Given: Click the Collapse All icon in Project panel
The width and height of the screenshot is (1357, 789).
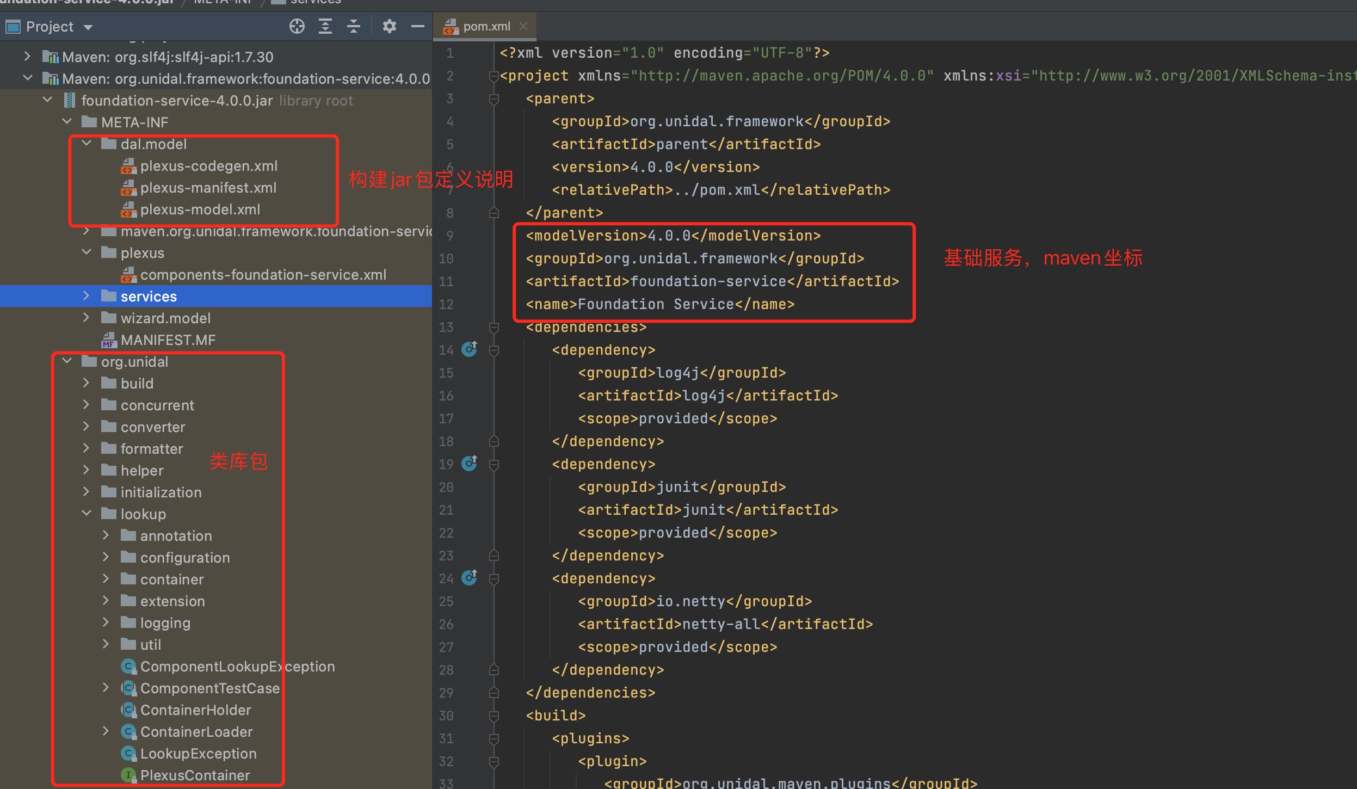Looking at the screenshot, I should point(354,26).
